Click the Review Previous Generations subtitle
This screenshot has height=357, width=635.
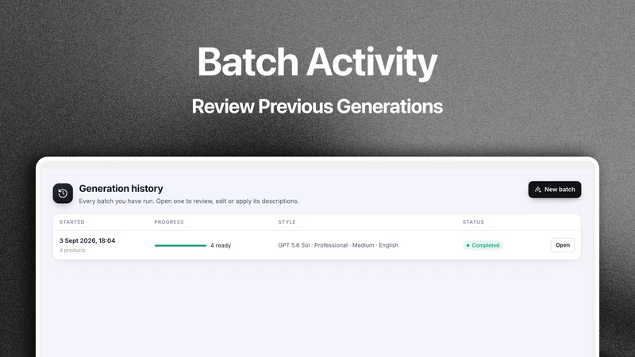pyautogui.click(x=317, y=106)
